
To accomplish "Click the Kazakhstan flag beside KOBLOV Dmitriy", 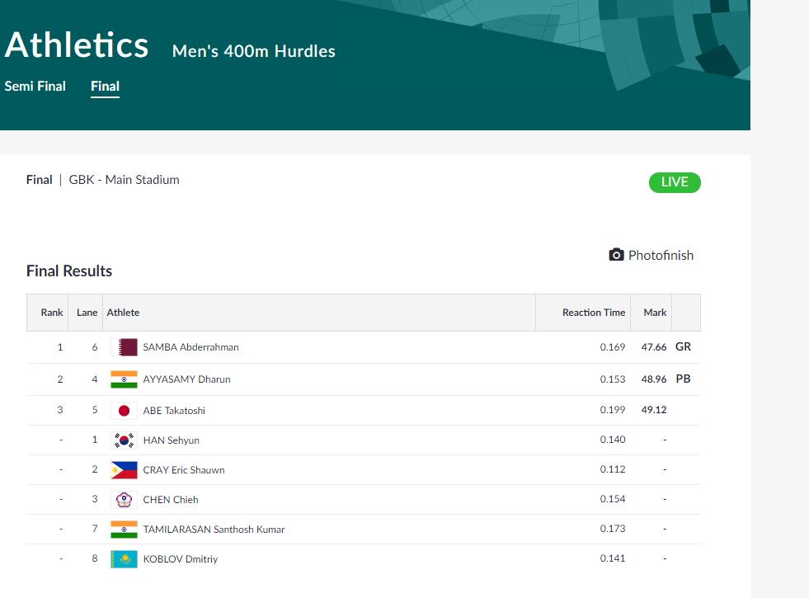I will pyautogui.click(x=124, y=559).
